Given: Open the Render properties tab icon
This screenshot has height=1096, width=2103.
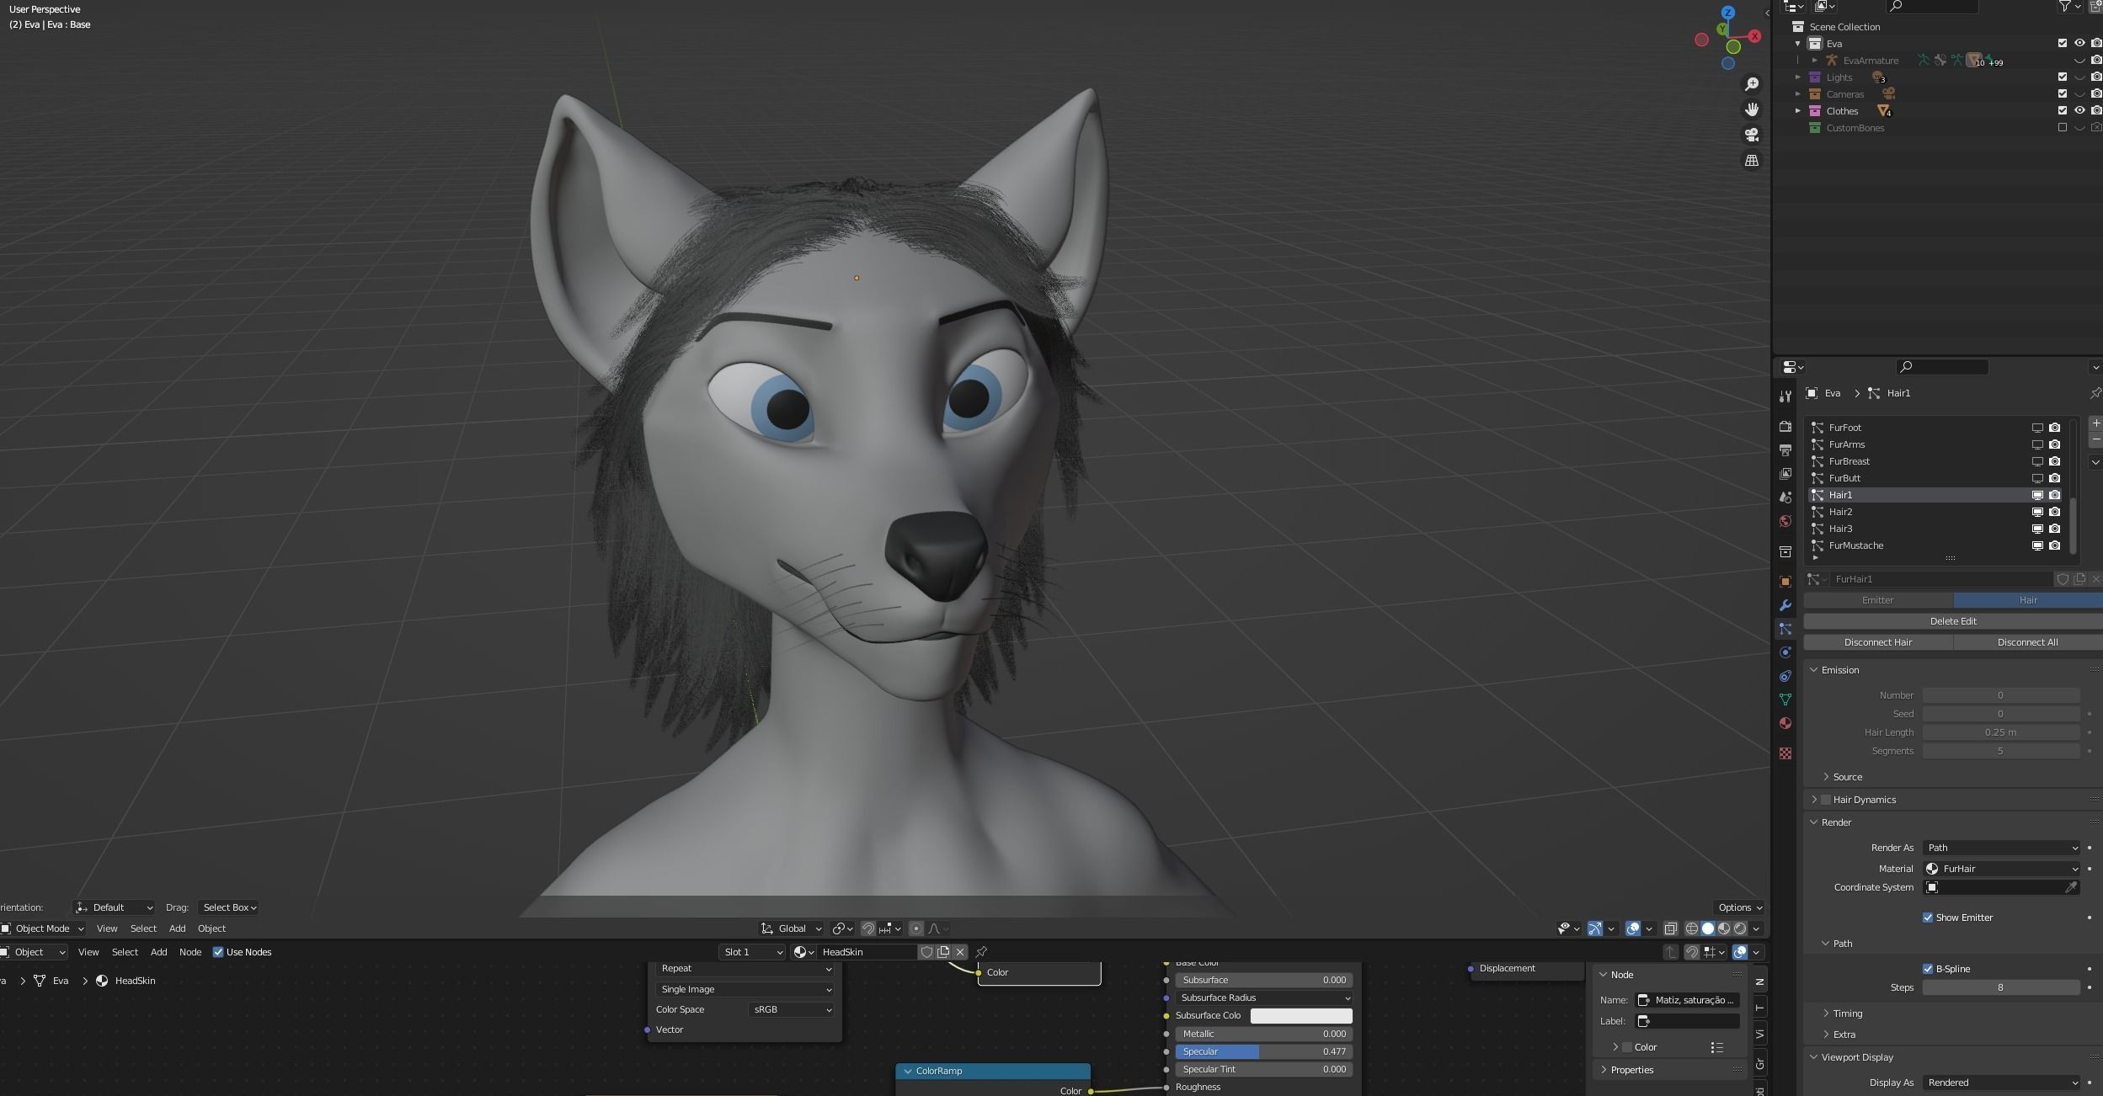Looking at the screenshot, I should coord(1785,427).
